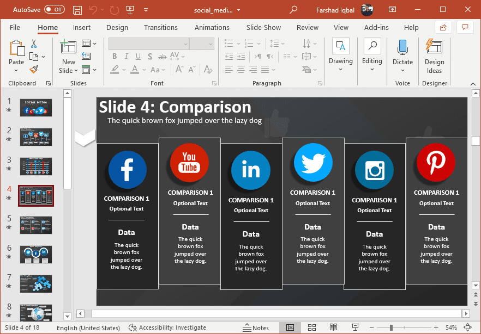Click the Cut scissors icon

pos(34,44)
